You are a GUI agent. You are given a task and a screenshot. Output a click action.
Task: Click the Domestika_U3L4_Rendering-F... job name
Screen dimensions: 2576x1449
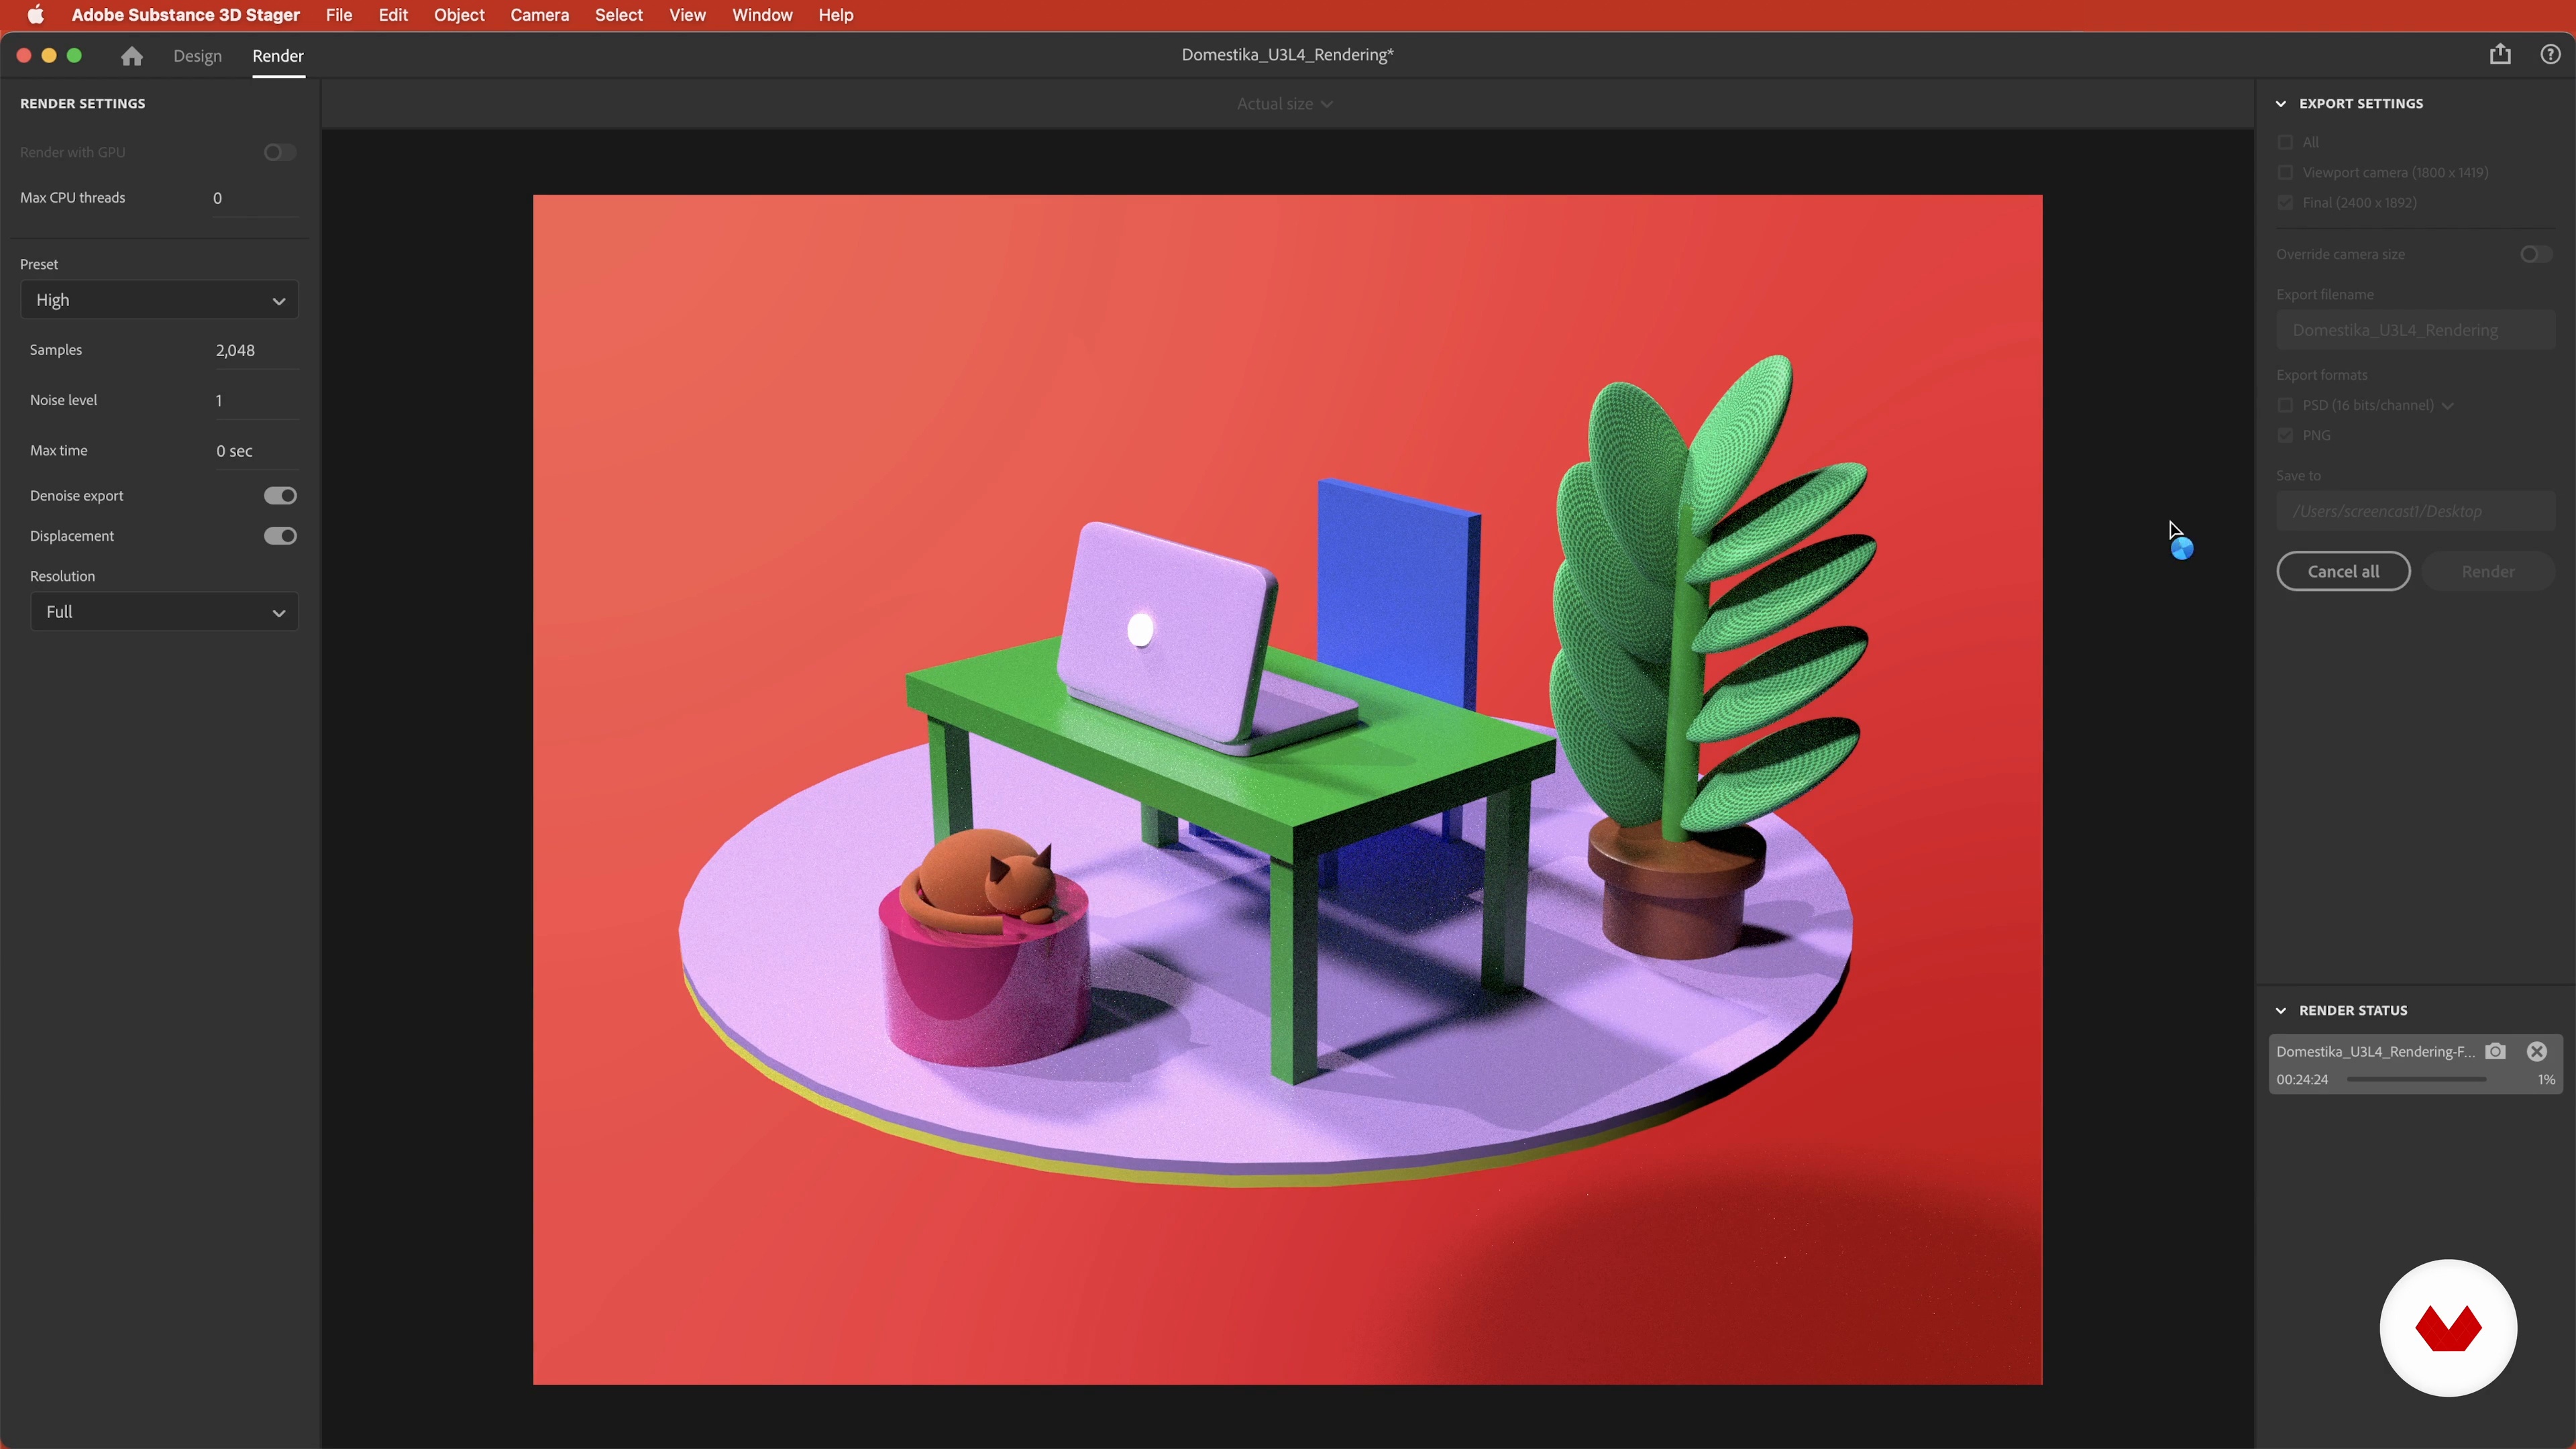[x=2375, y=1051]
